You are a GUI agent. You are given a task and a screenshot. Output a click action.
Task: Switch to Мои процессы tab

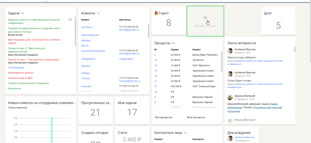pos(196,117)
